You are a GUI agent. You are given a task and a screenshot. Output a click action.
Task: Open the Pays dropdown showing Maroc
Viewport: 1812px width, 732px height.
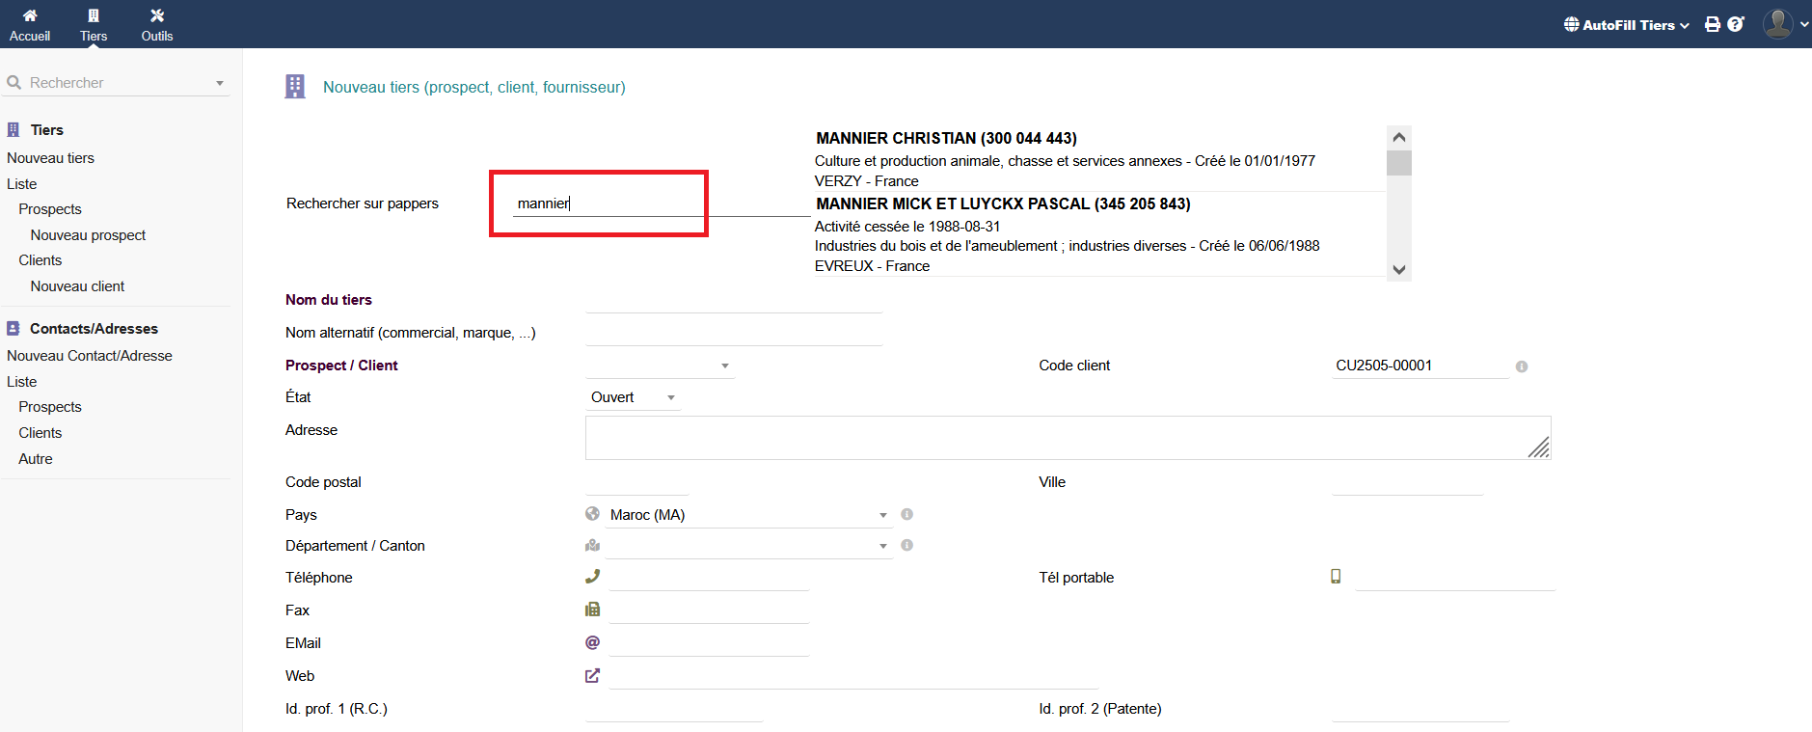point(747,515)
